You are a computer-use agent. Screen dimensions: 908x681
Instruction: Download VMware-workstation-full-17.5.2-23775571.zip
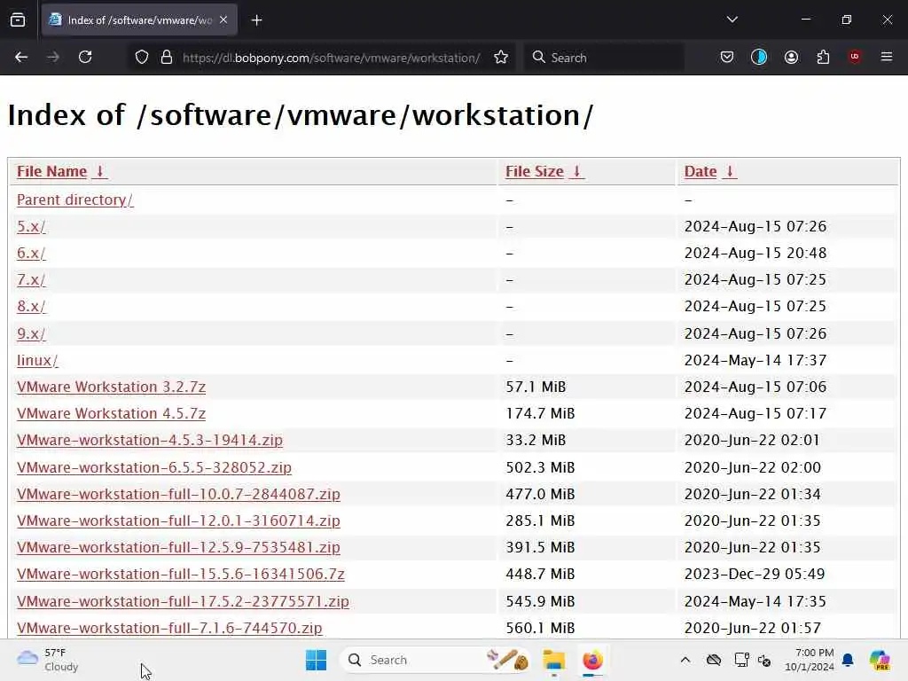183,601
